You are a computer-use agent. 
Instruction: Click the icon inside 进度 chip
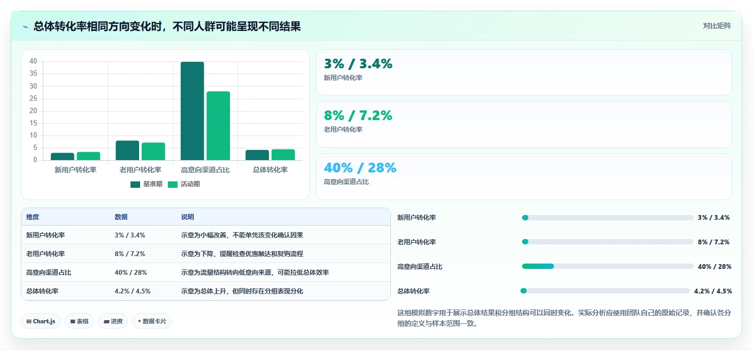tap(106, 322)
